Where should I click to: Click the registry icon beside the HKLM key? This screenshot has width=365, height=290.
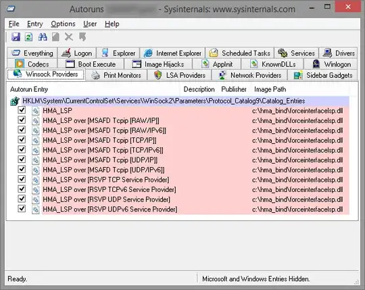point(15,101)
